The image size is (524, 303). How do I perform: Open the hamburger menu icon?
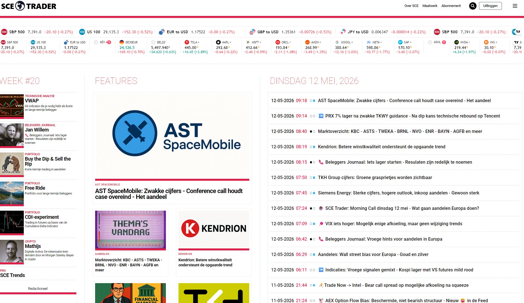[x=515, y=6]
